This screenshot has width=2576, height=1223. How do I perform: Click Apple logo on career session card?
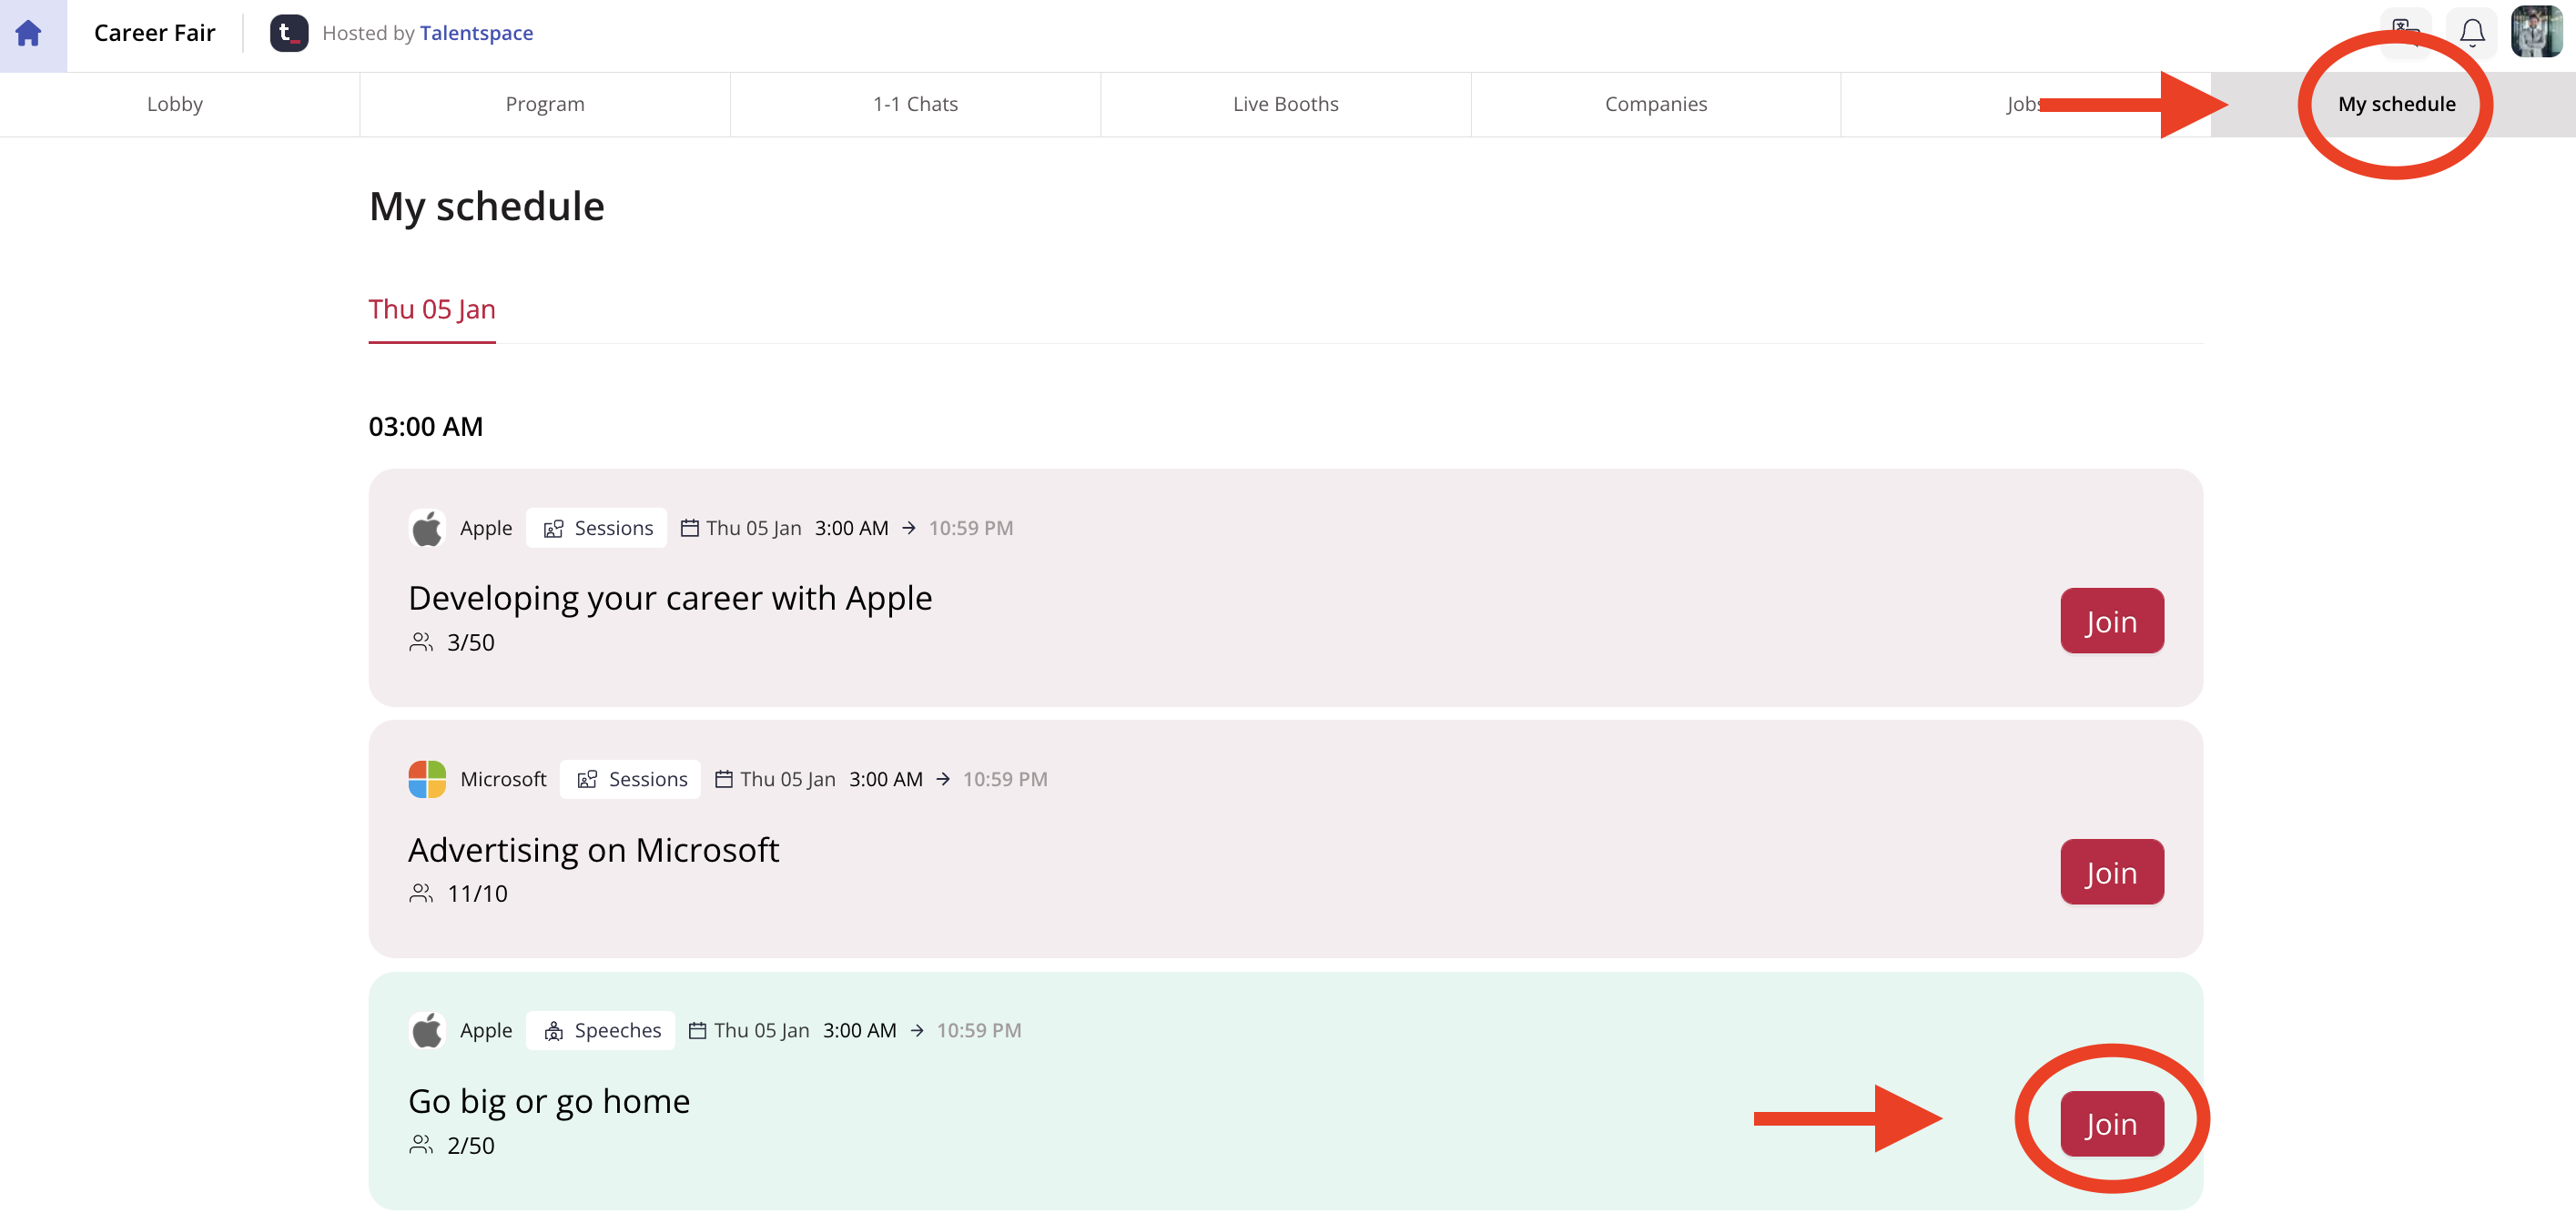click(x=427, y=528)
